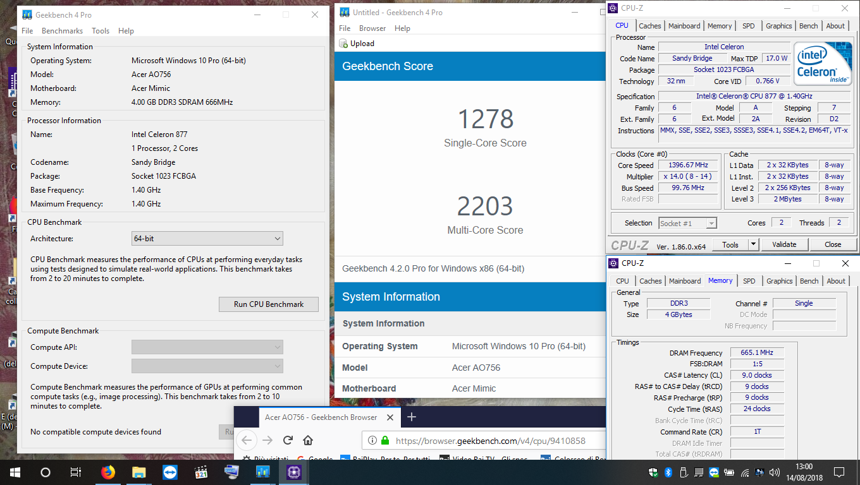The width and height of the screenshot is (860, 485).
Task: Open the Windows Start menu
Action: [15, 472]
